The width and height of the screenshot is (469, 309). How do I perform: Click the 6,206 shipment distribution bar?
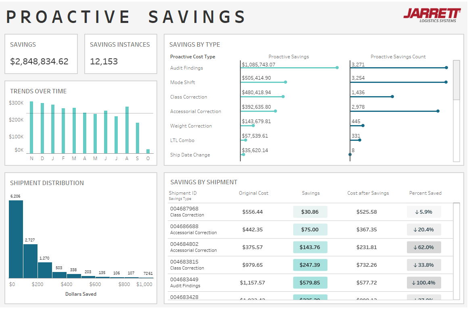16,239
